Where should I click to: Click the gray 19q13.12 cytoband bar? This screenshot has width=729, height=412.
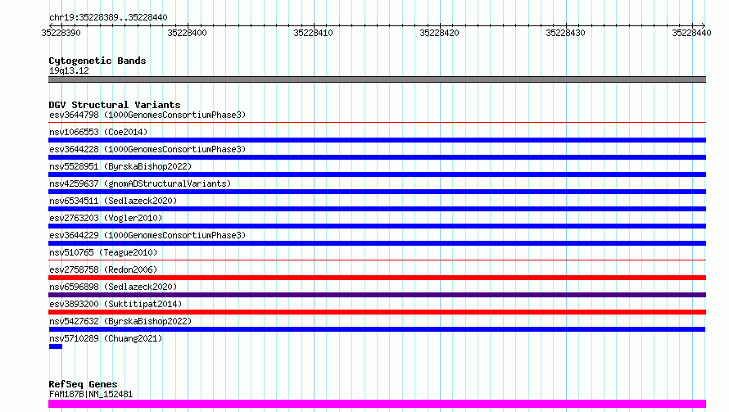377,79
